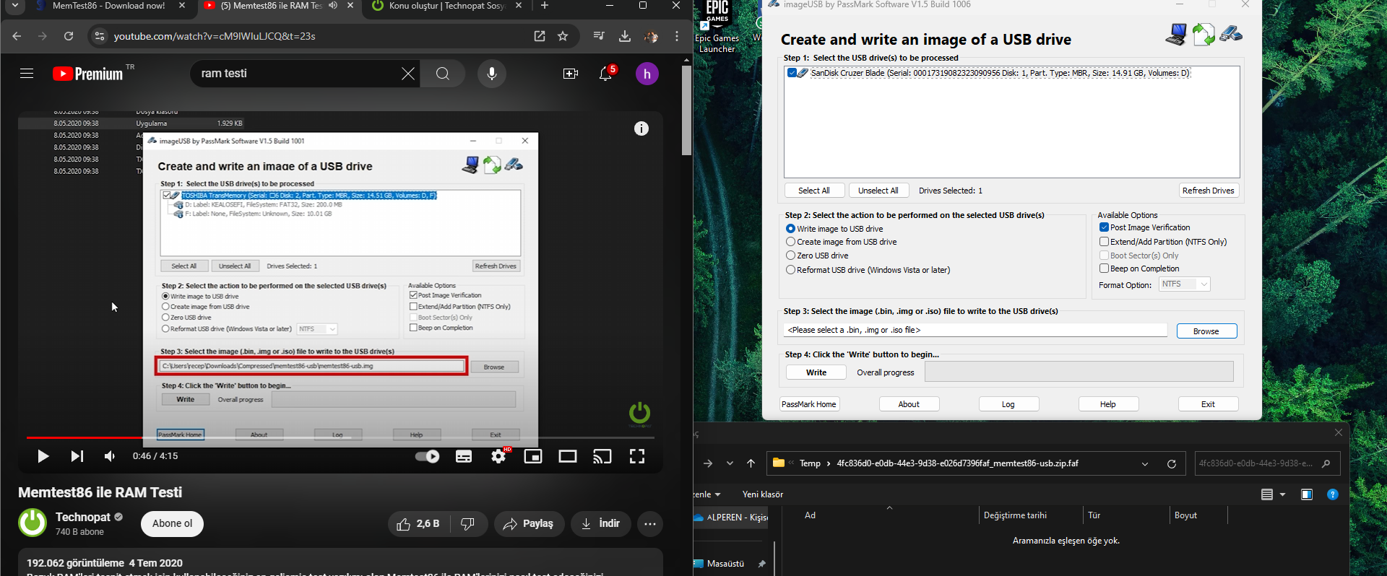
Task: Toggle Beep on Completion checkbox
Action: click(1104, 269)
